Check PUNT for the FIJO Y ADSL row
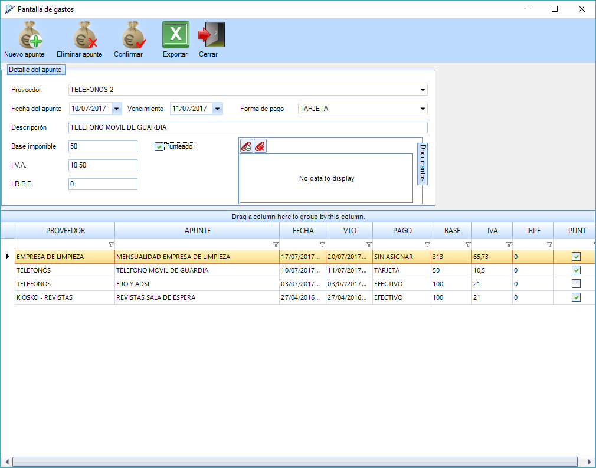596x468 pixels. click(x=577, y=284)
